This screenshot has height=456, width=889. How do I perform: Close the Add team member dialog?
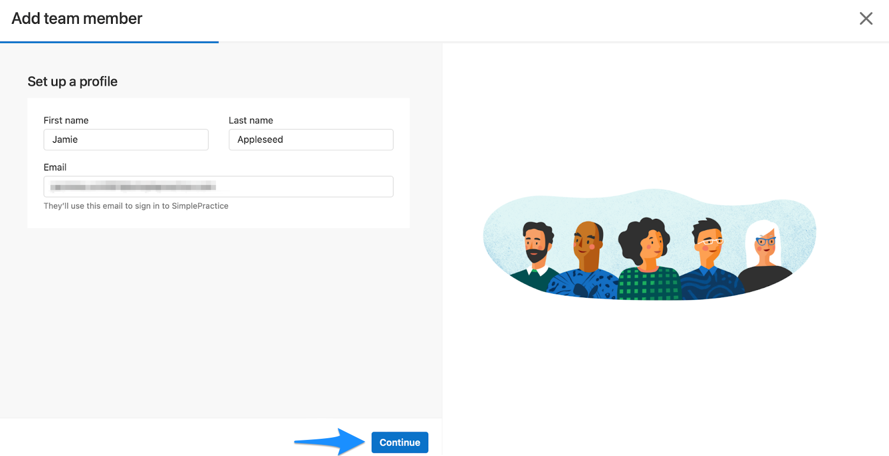click(x=866, y=18)
